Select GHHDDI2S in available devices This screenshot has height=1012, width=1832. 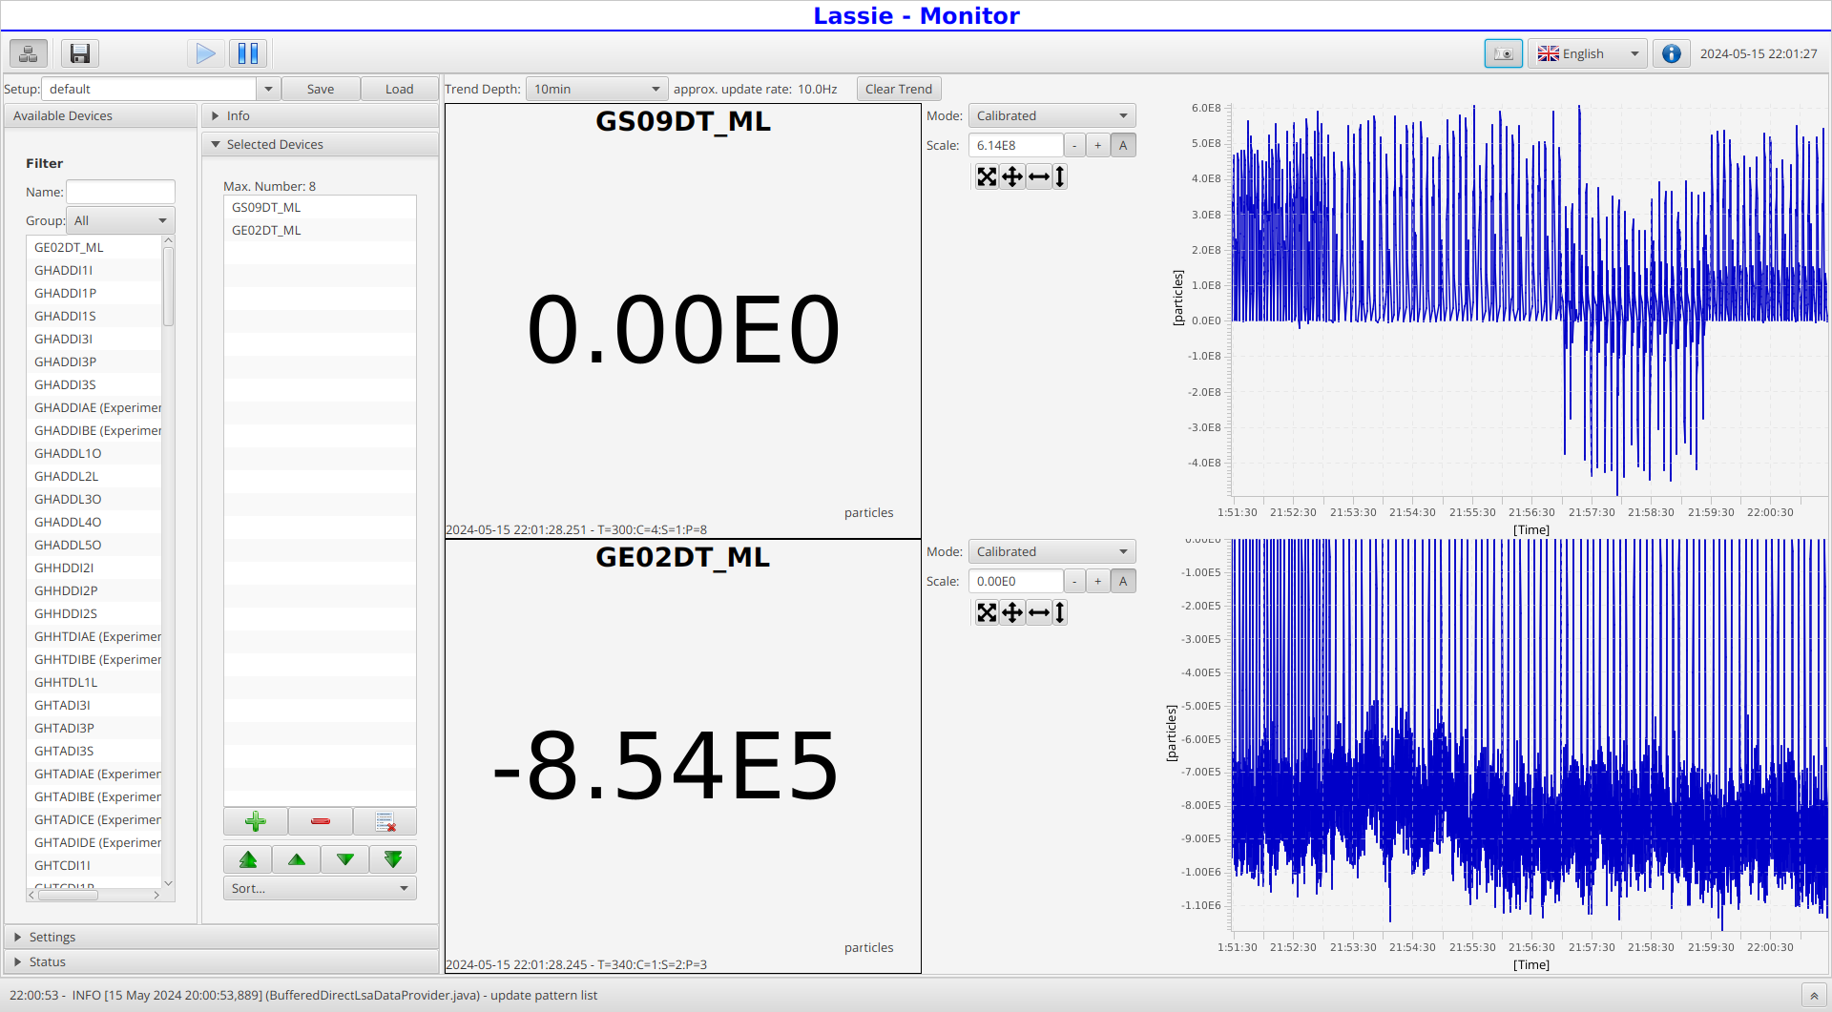click(94, 613)
